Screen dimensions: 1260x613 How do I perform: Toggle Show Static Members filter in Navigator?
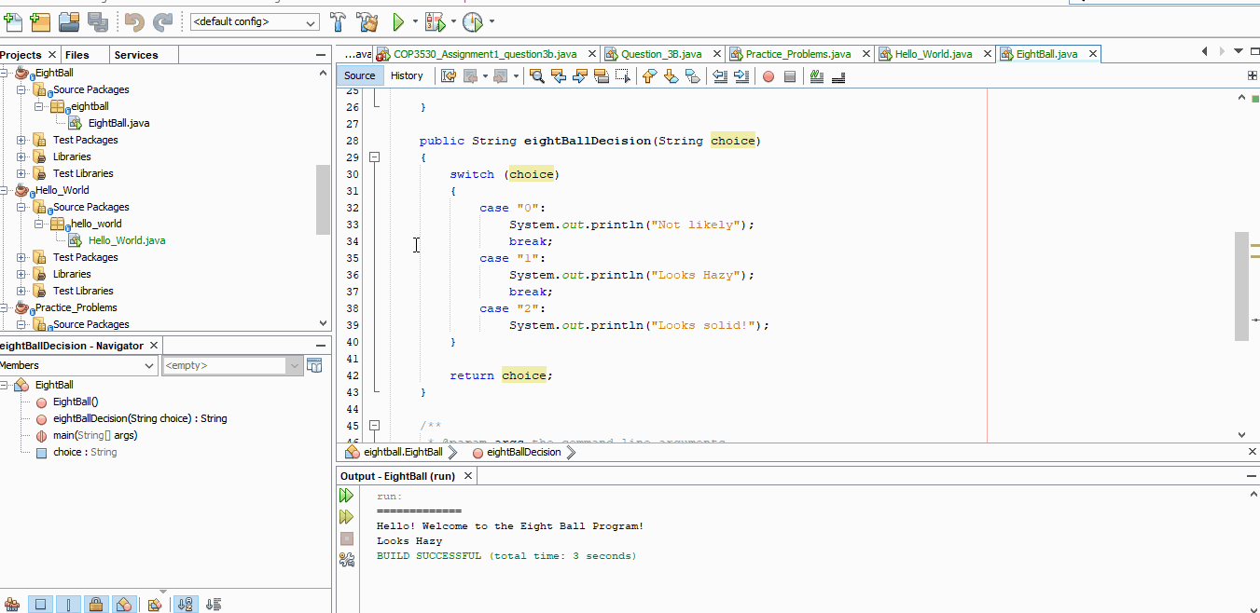point(68,605)
